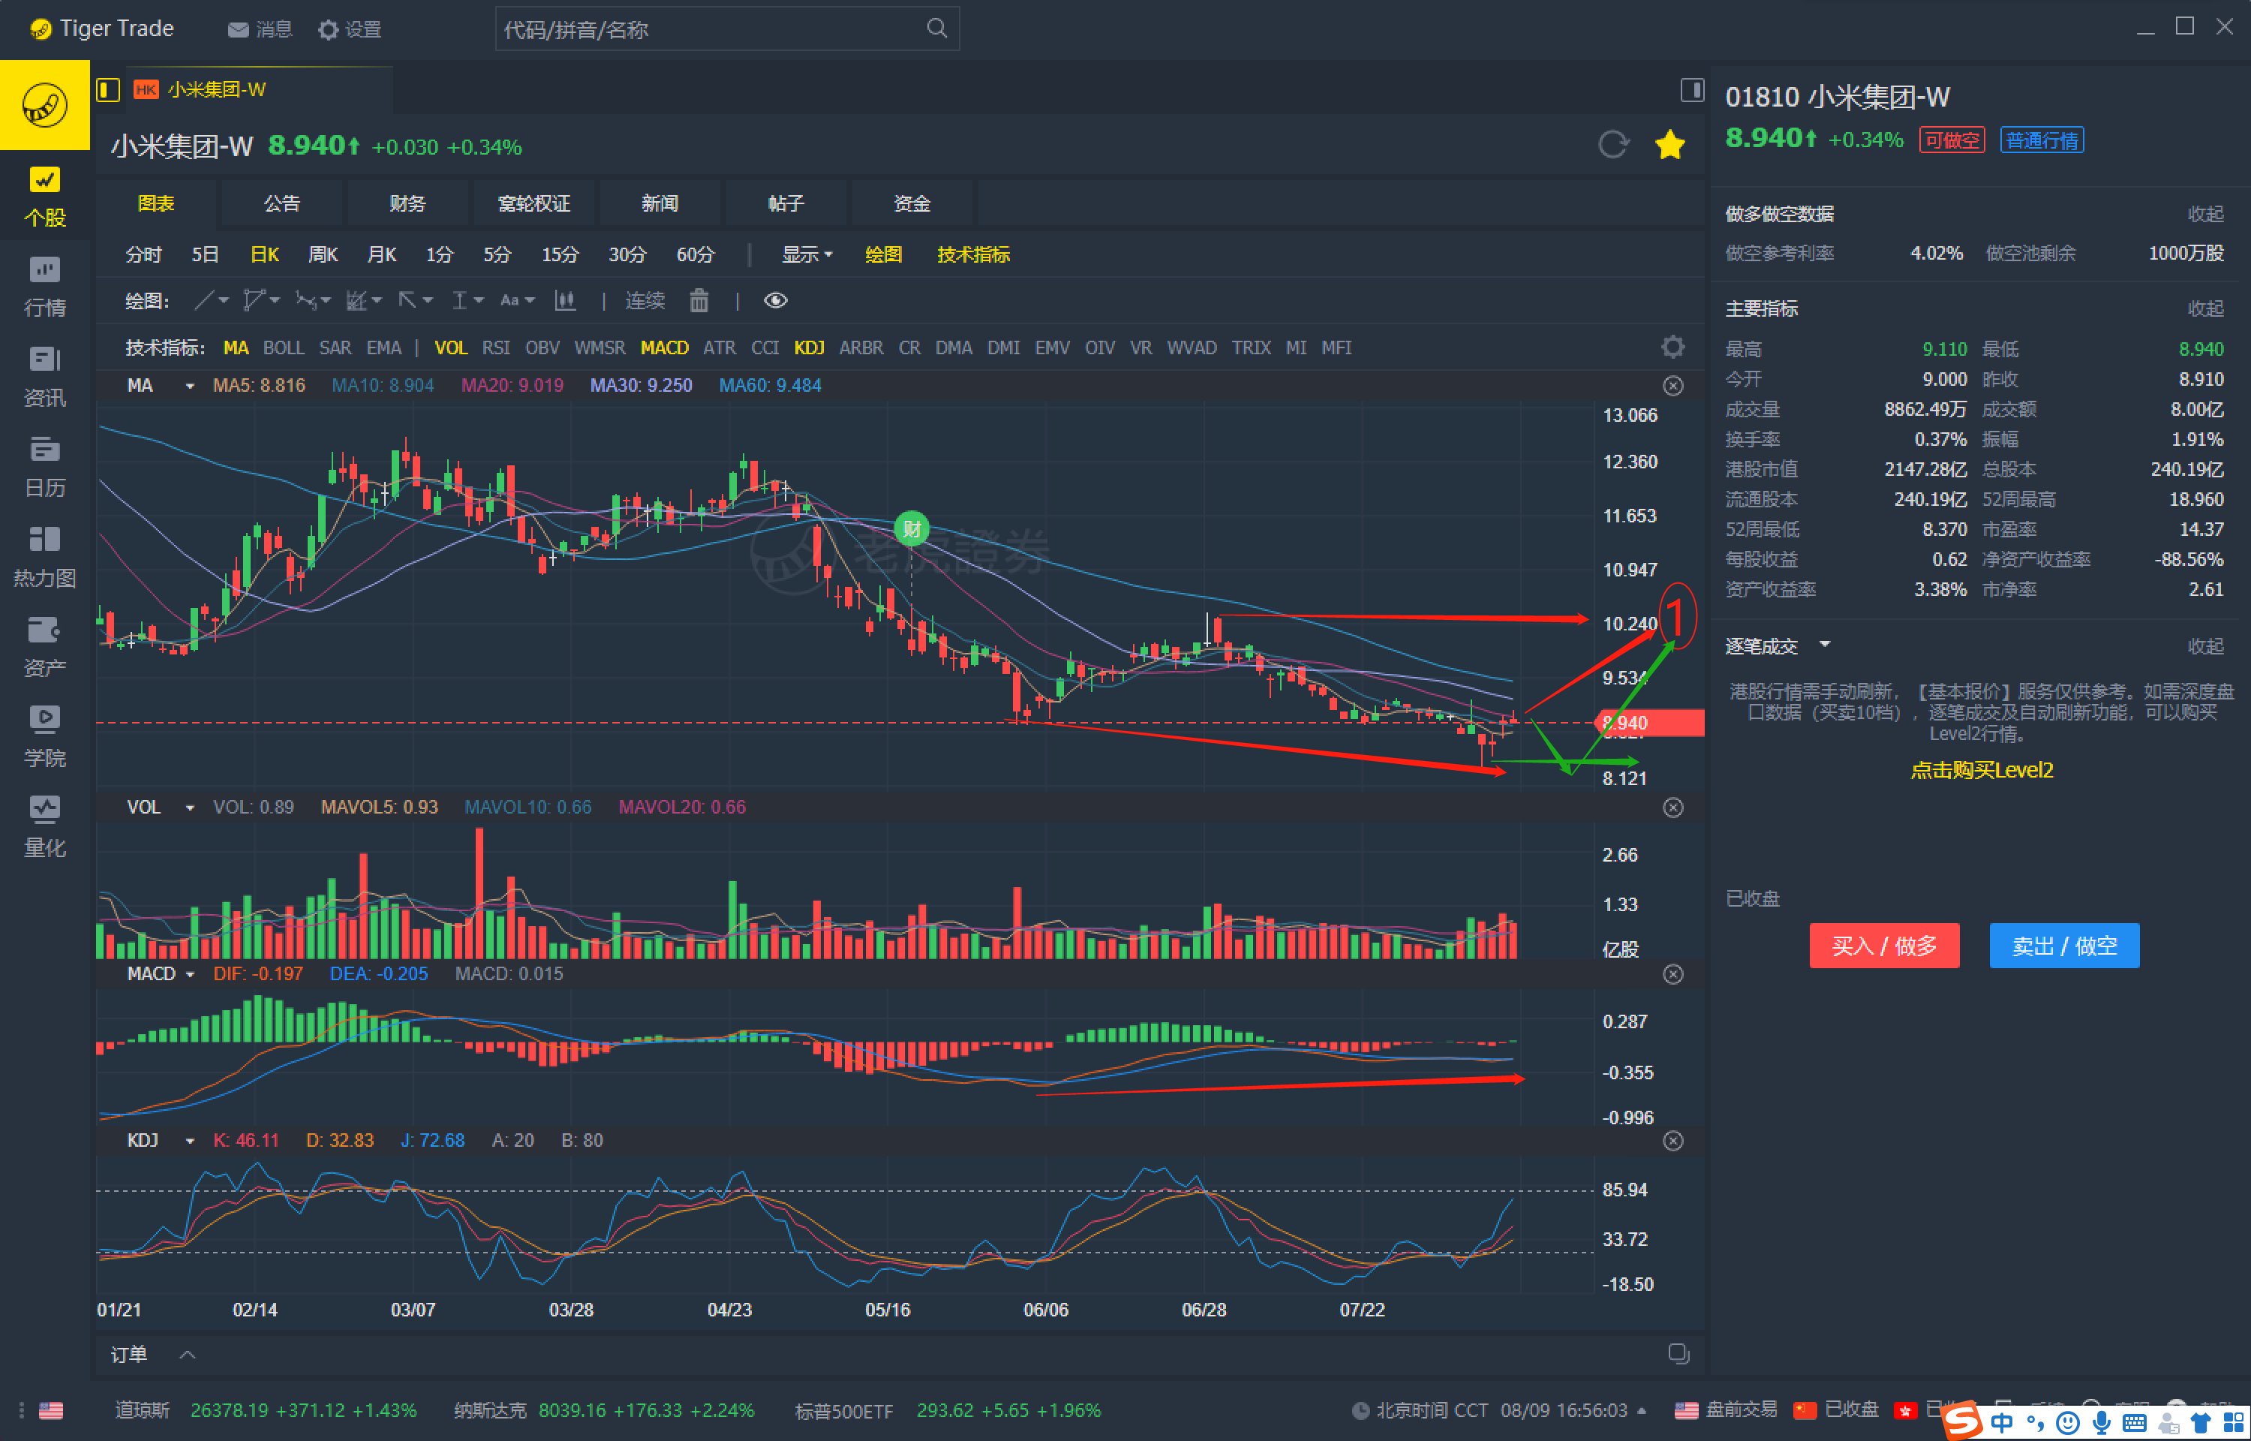
Task: Select the 周K weekly chart period
Action: (x=323, y=254)
